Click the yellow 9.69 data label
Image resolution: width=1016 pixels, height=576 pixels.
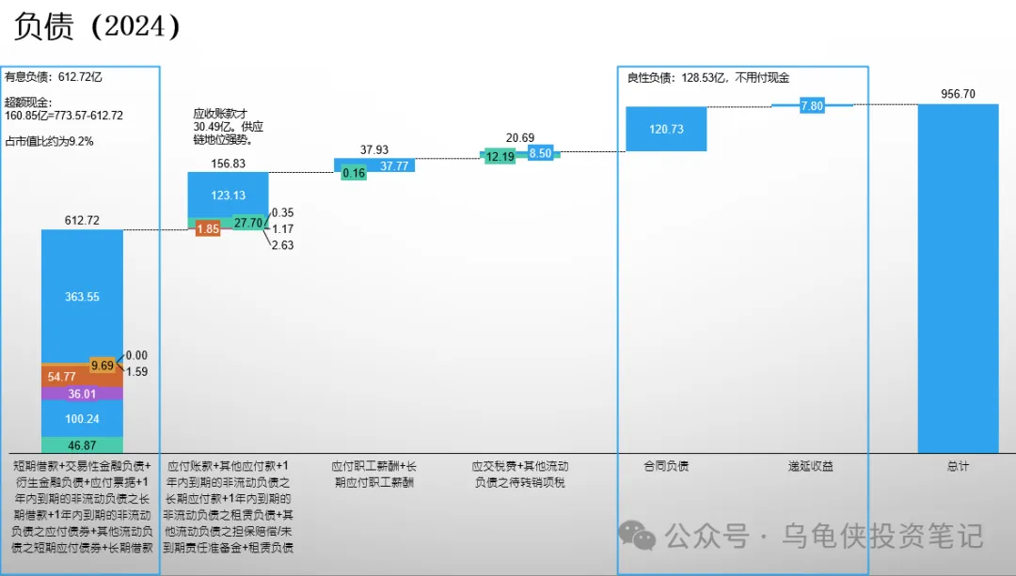click(x=103, y=366)
